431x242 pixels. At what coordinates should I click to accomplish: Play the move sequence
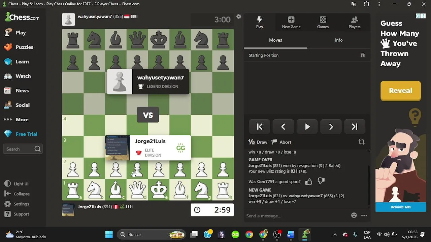[307, 127]
